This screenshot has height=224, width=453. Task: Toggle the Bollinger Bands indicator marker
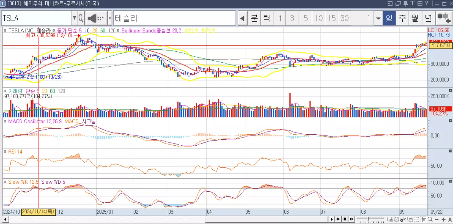(x=119, y=31)
